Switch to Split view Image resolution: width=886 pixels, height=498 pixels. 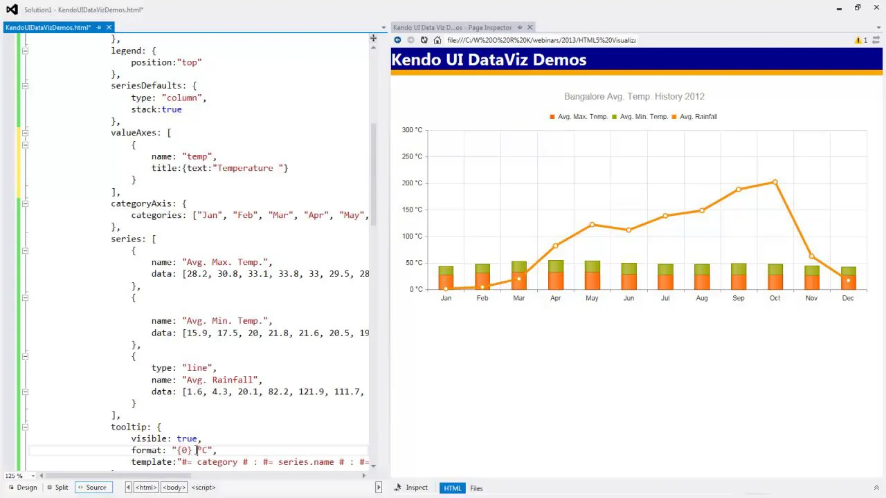pyautogui.click(x=57, y=488)
